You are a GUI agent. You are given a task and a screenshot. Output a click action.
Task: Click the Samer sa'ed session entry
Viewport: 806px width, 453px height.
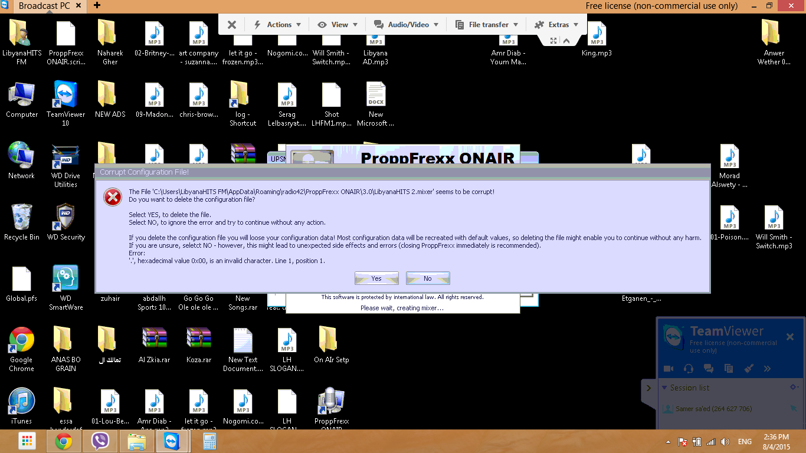[x=713, y=409]
